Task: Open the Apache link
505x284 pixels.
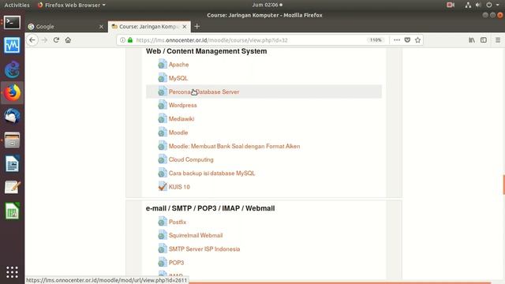Action: tap(179, 65)
